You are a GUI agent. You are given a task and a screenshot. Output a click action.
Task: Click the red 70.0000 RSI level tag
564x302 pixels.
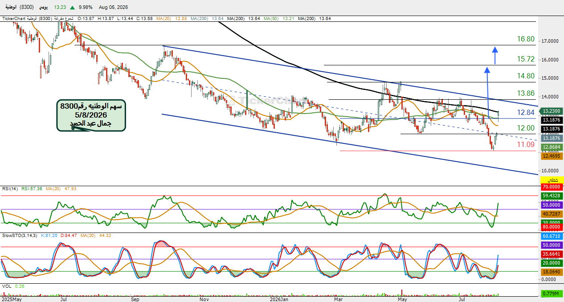(x=552, y=187)
